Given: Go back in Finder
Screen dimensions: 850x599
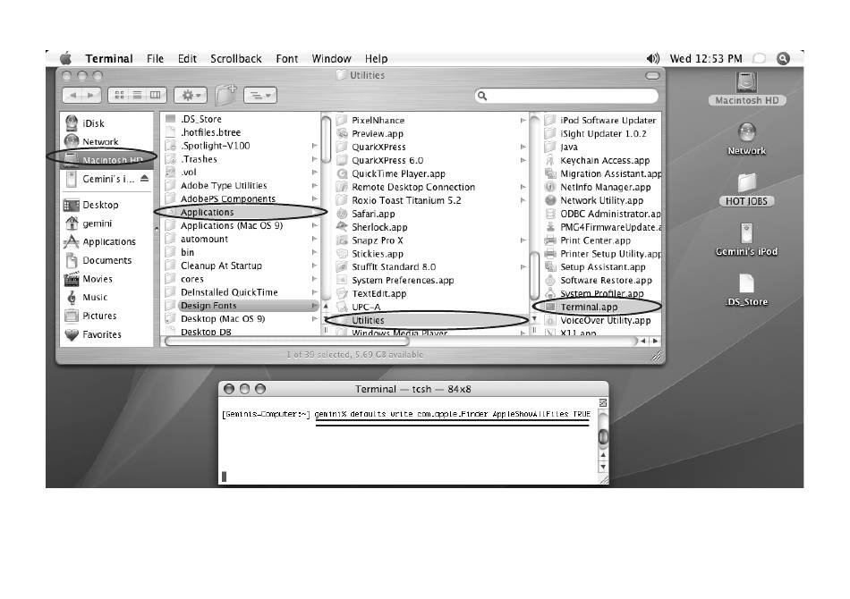Looking at the screenshot, I should pyautogui.click(x=73, y=96).
